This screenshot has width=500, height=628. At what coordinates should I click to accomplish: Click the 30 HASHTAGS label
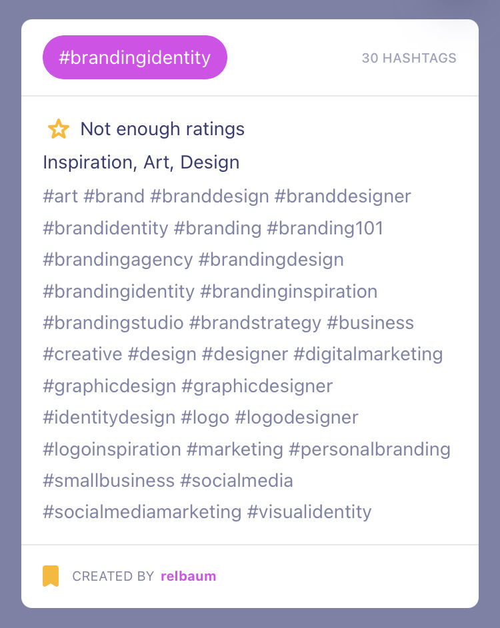click(x=409, y=58)
